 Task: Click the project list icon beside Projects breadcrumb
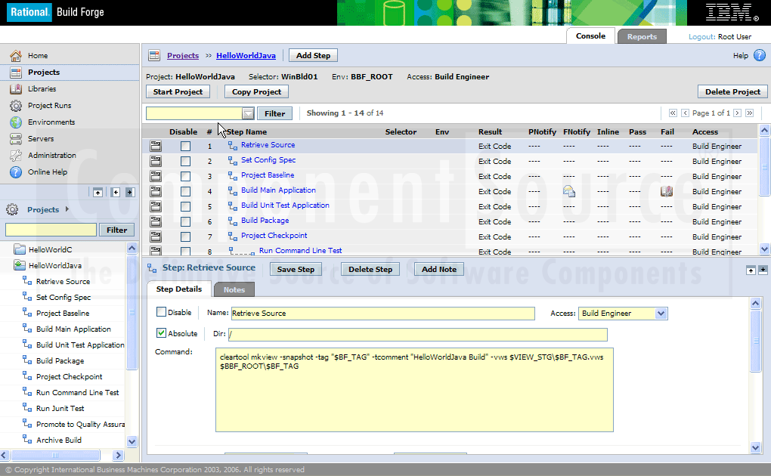tap(154, 56)
